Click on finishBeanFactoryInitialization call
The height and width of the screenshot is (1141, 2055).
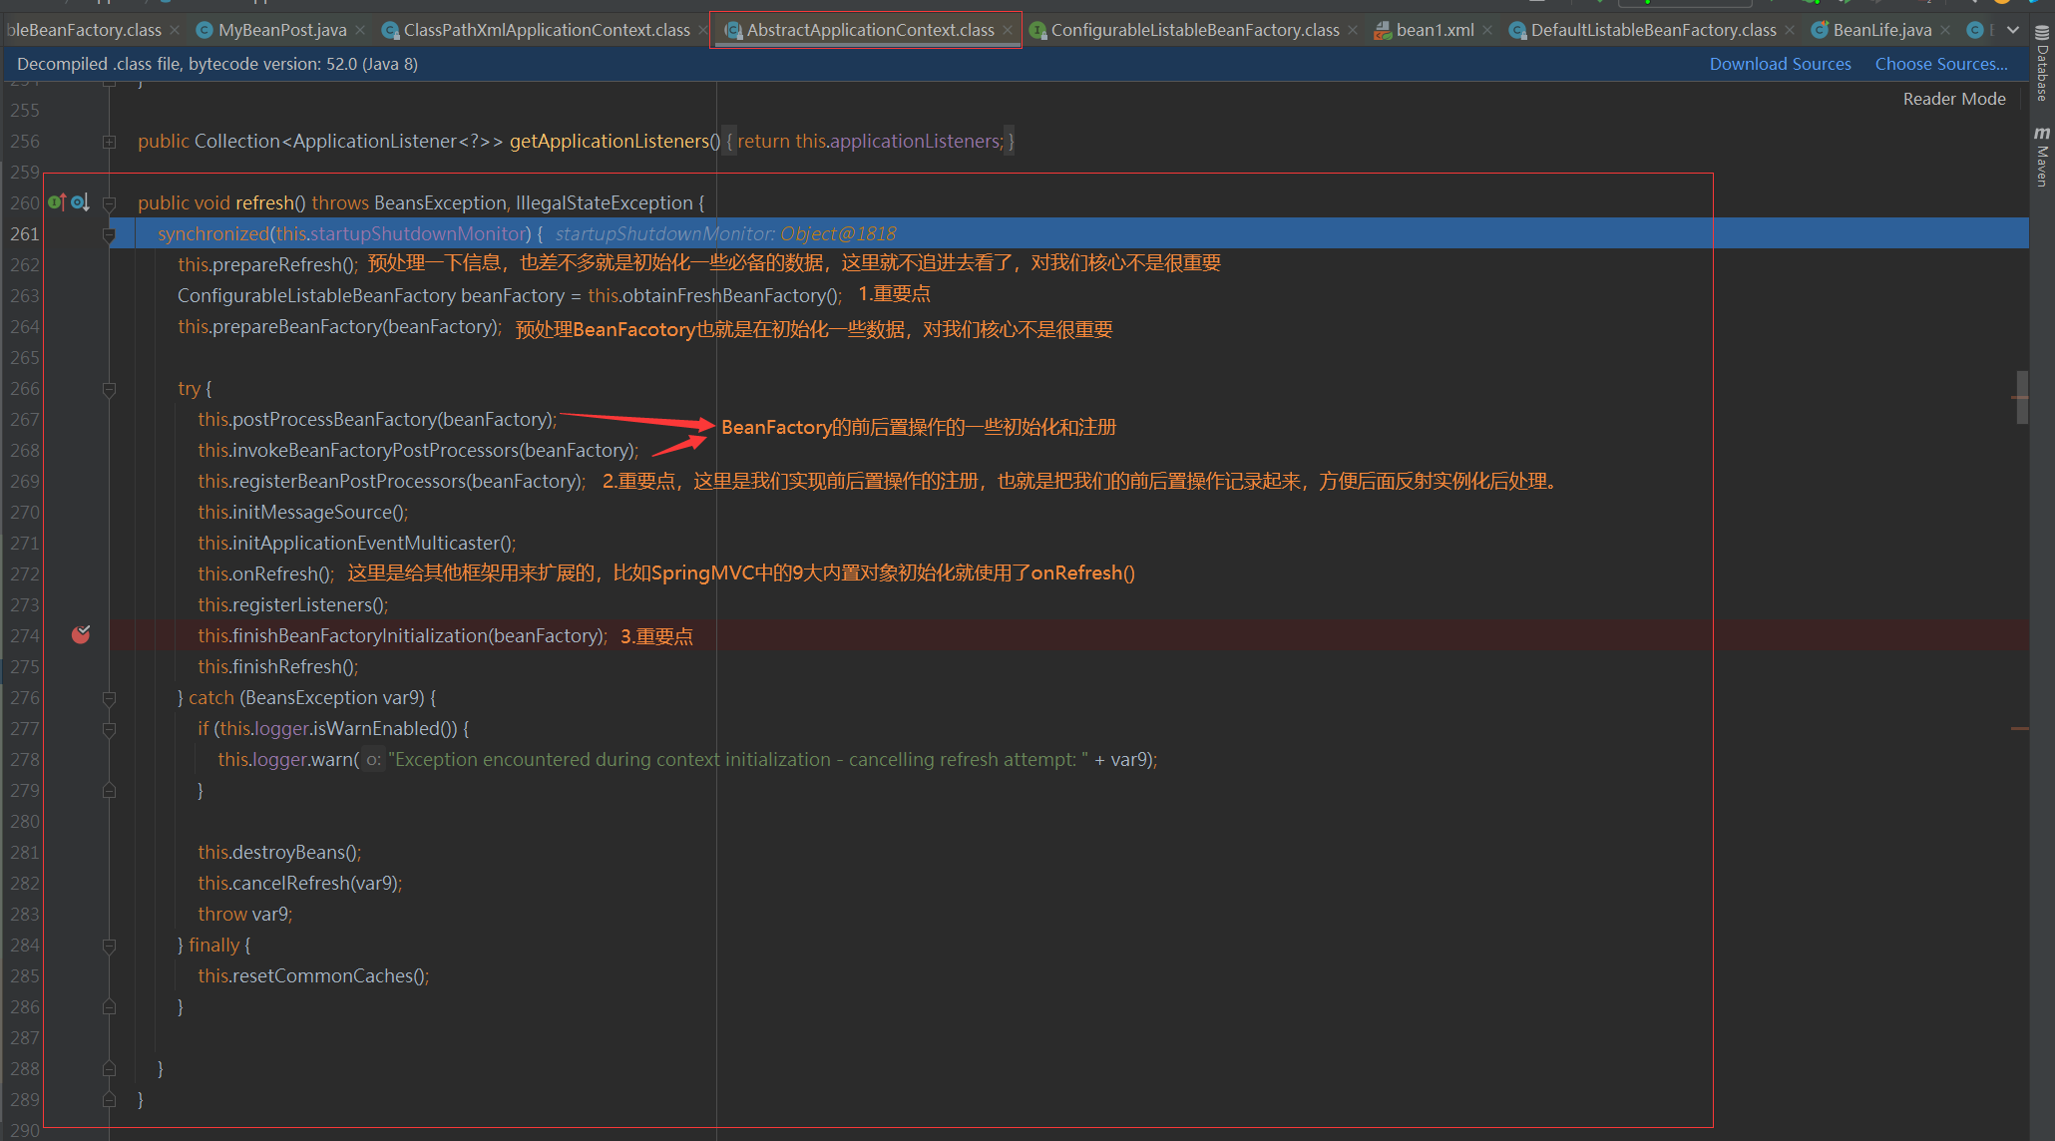[402, 635]
